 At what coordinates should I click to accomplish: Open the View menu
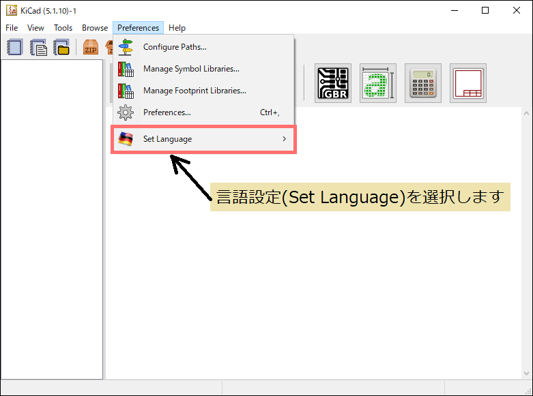tap(35, 28)
